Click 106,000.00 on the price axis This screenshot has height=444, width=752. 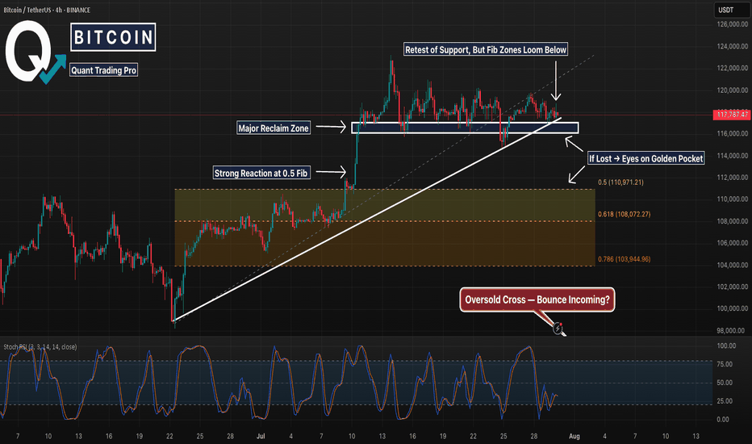(x=733, y=243)
